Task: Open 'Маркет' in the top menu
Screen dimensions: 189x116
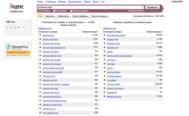Action: 87,1
